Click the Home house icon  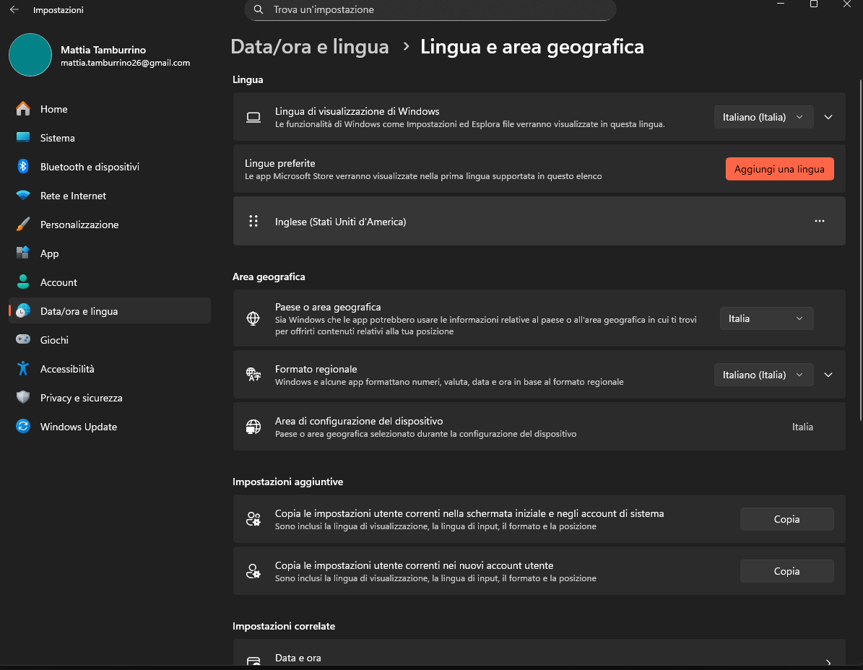[x=23, y=109]
